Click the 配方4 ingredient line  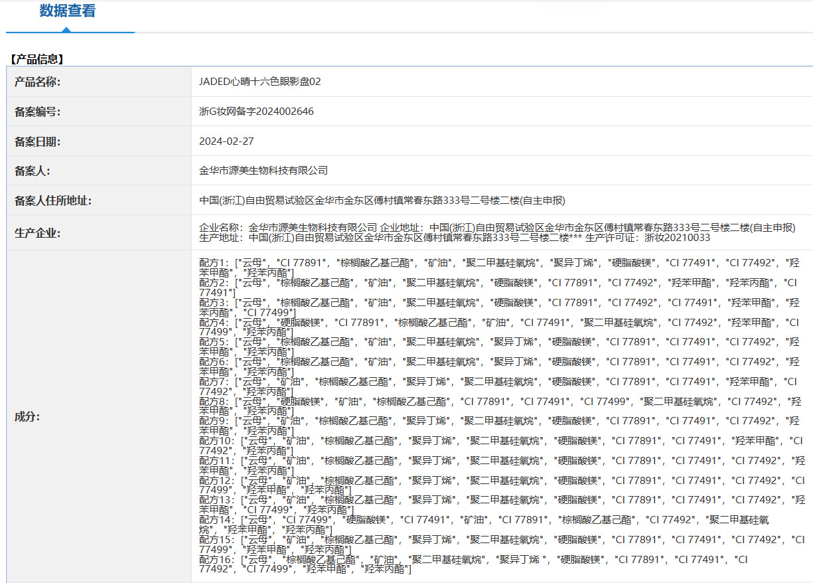(x=499, y=327)
